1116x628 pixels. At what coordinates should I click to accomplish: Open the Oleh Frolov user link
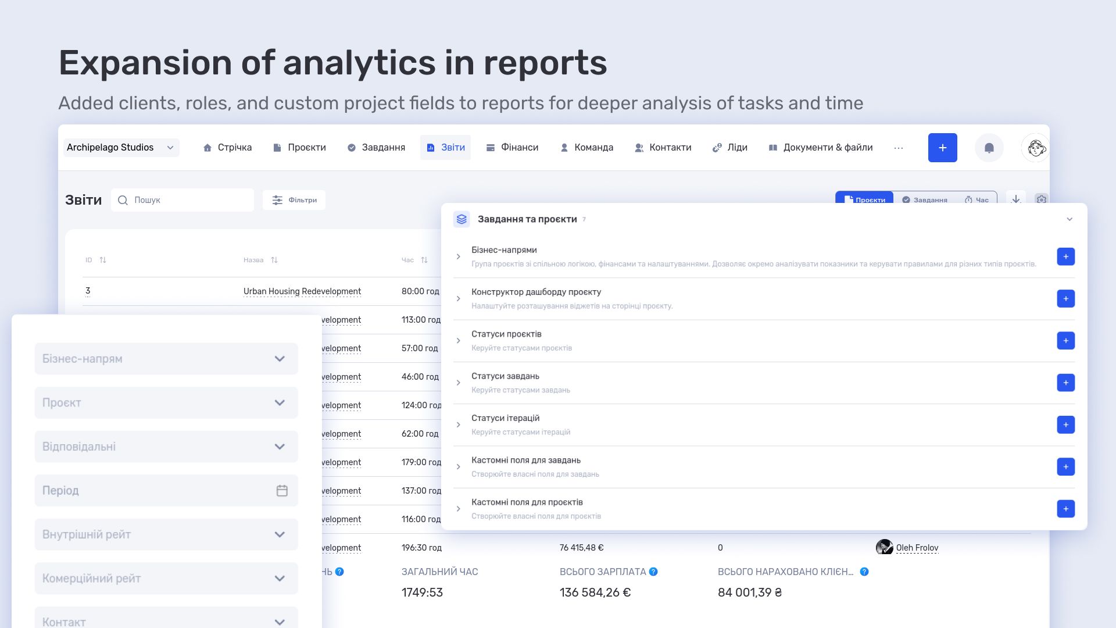pyautogui.click(x=917, y=548)
